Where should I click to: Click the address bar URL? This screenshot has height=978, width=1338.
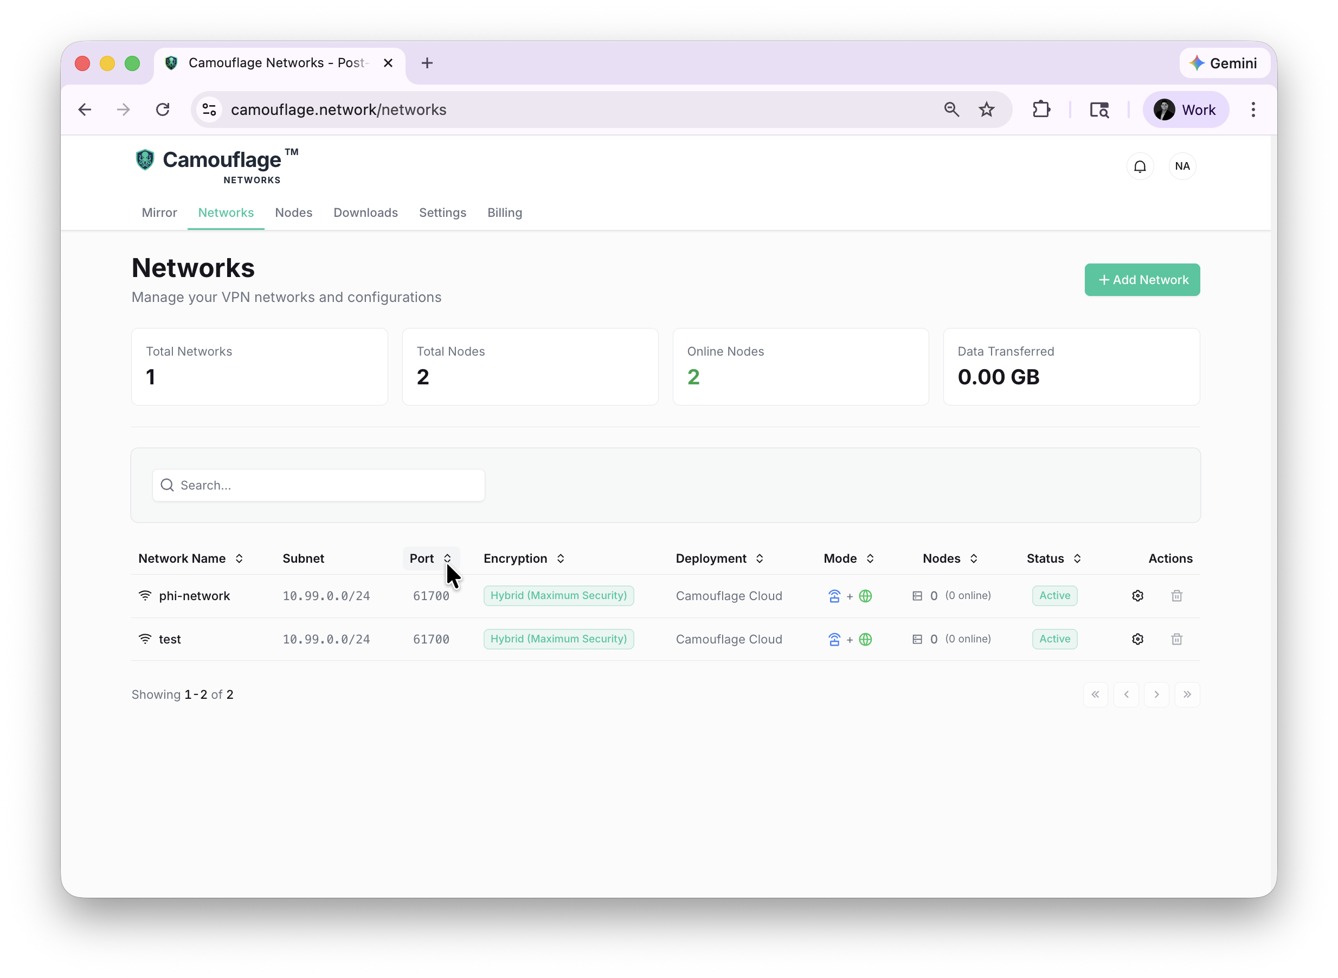pos(339,110)
